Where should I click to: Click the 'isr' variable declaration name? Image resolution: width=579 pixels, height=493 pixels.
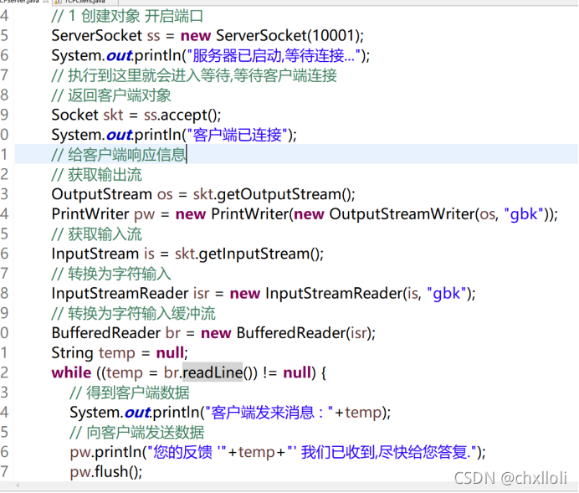point(202,294)
